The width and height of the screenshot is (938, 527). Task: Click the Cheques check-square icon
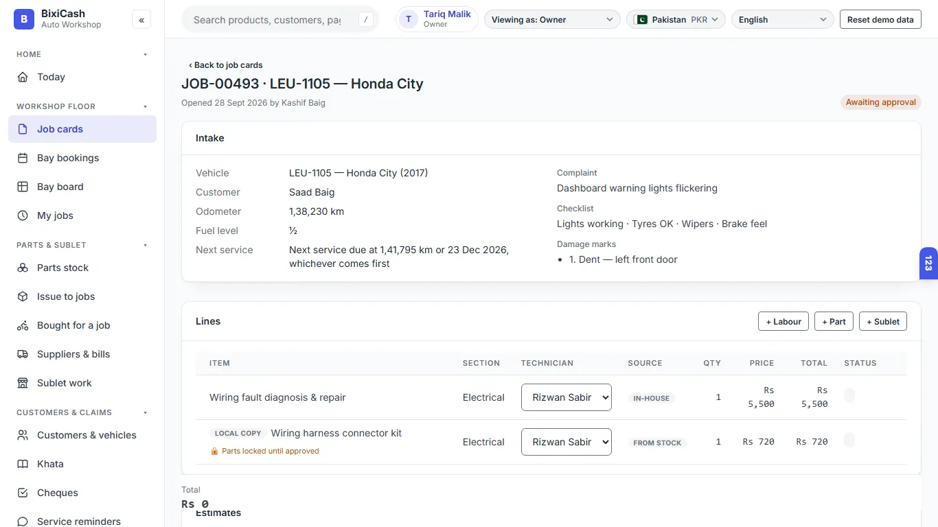click(23, 493)
